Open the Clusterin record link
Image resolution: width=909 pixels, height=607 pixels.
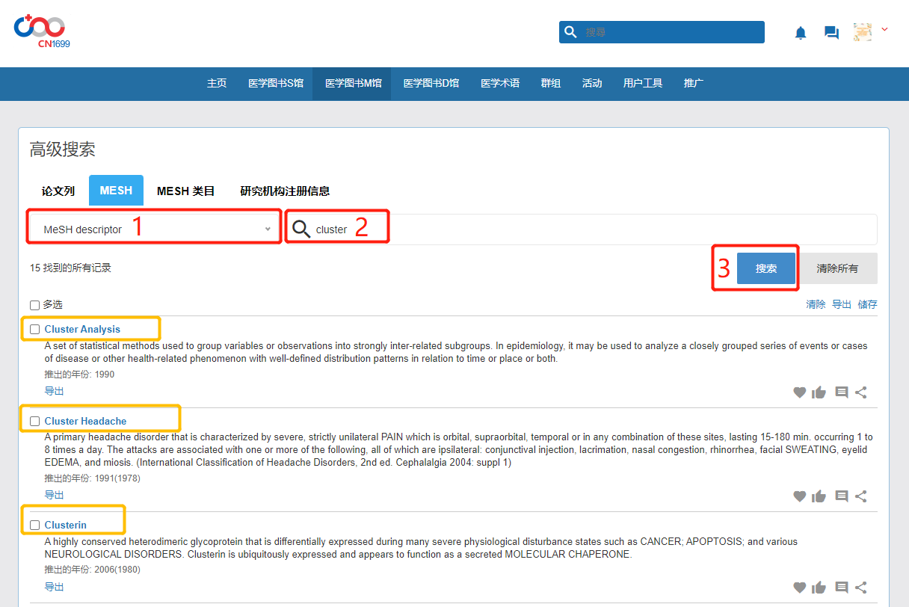(66, 526)
